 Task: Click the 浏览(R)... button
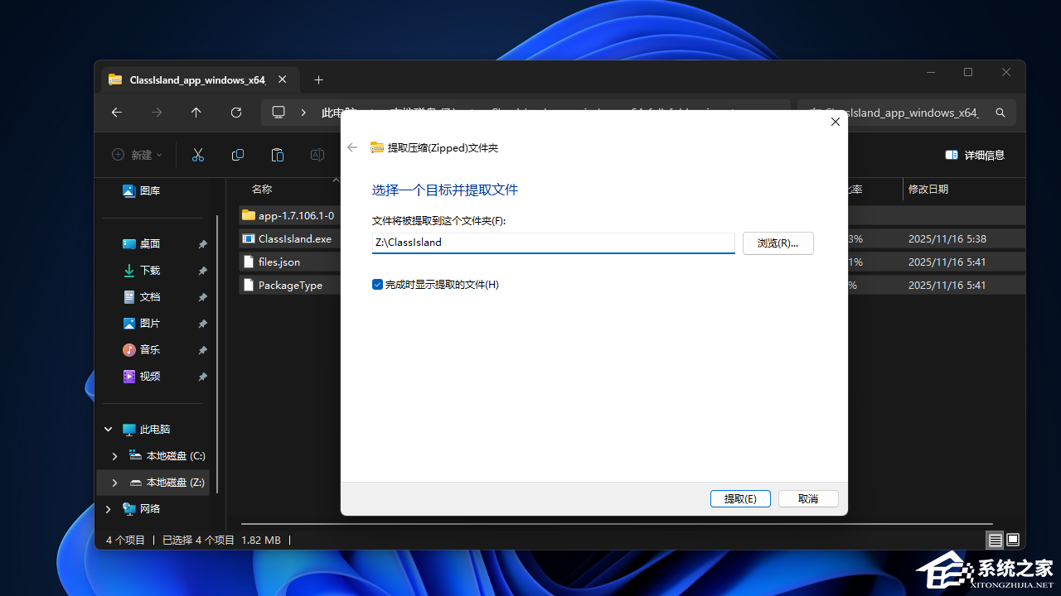click(x=778, y=243)
